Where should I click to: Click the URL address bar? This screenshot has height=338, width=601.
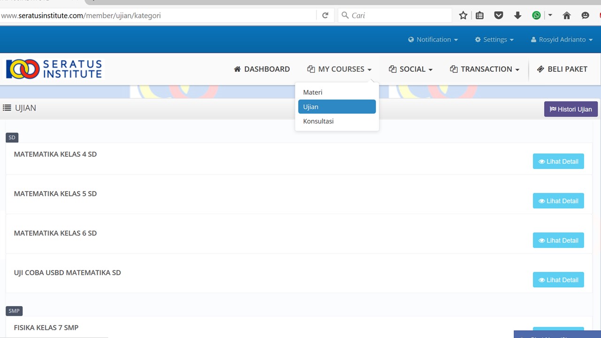(158, 15)
